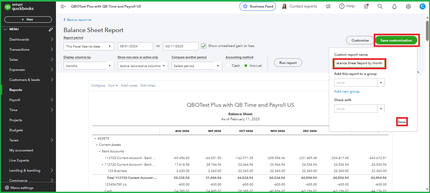This screenshot has height=193, width=430.
Task: Click the + New button
Action: tap(28, 20)
